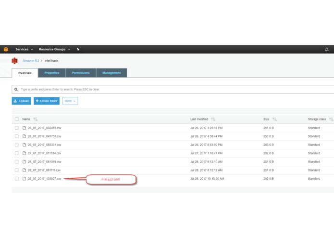Switch to the Overview tab
This screenshot has width=334, height=238.
25,73
